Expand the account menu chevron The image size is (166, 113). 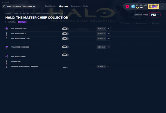click(x=162, y=6)
